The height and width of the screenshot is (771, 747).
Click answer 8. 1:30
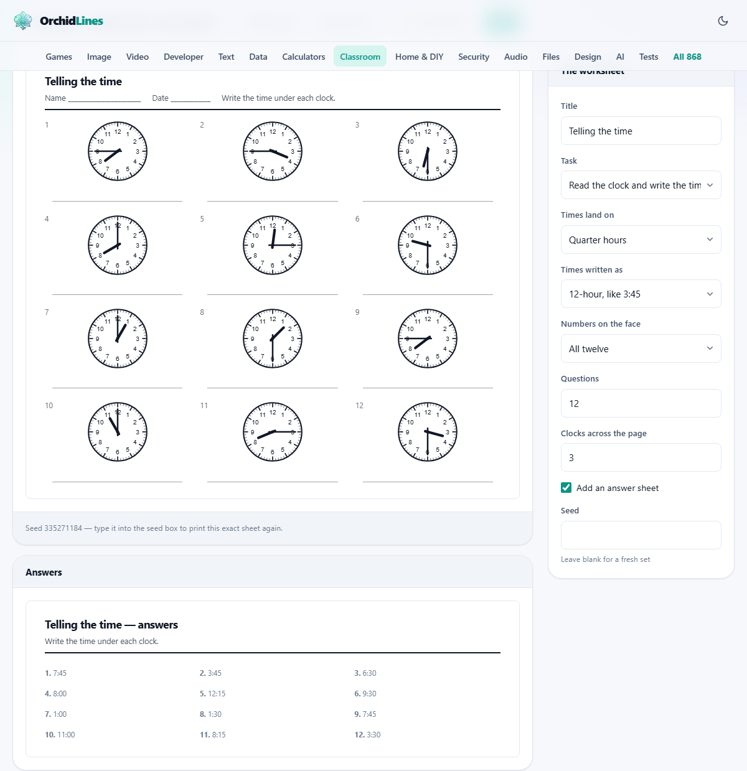point(210,714)
